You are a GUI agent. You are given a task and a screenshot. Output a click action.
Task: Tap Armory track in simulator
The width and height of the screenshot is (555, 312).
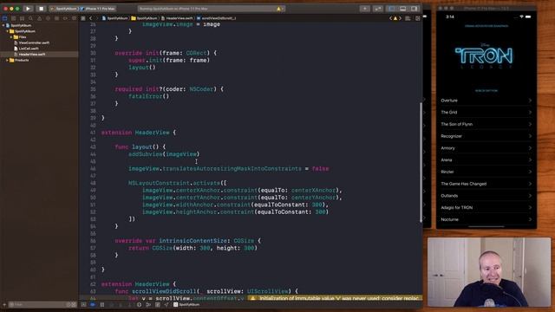(486, 148)
